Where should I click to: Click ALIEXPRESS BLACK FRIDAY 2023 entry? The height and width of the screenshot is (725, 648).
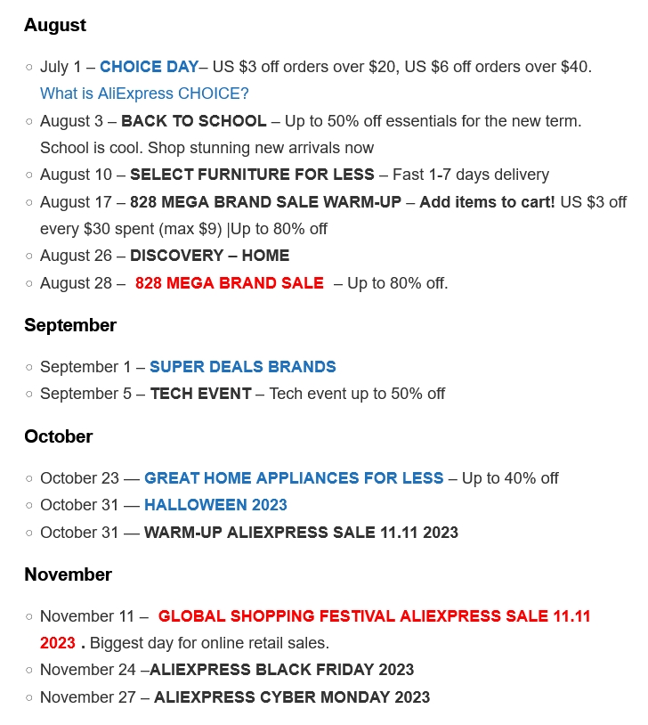(x=281, y=670)
